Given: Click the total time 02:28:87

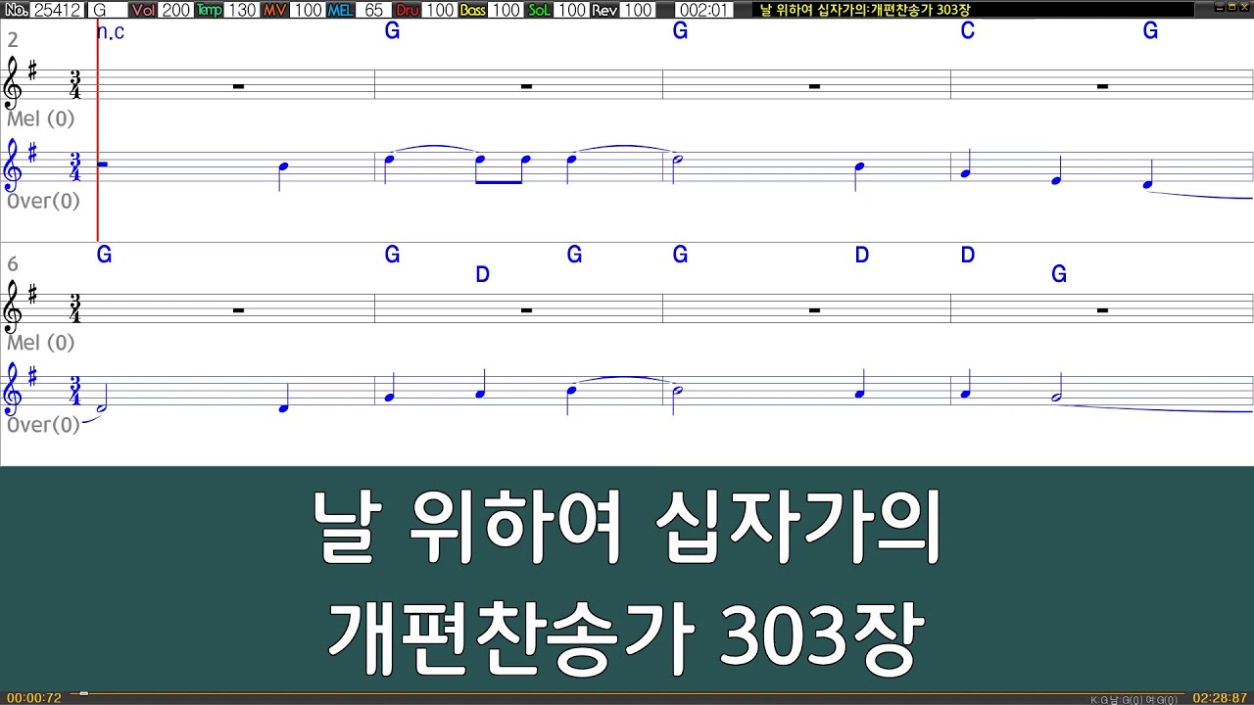Looking at the screenshot, I should [x=1220, y=698].
